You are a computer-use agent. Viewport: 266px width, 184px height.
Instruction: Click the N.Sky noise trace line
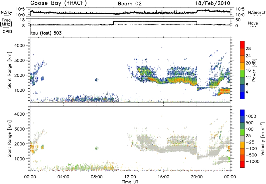(x=130, y=12)
